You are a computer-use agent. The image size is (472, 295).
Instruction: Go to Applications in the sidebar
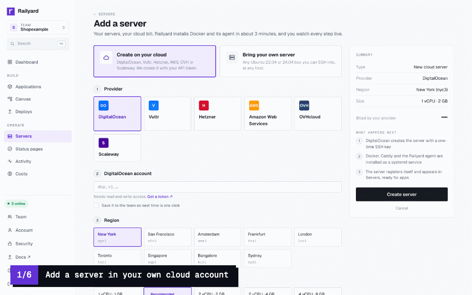[x=38, y=87]
